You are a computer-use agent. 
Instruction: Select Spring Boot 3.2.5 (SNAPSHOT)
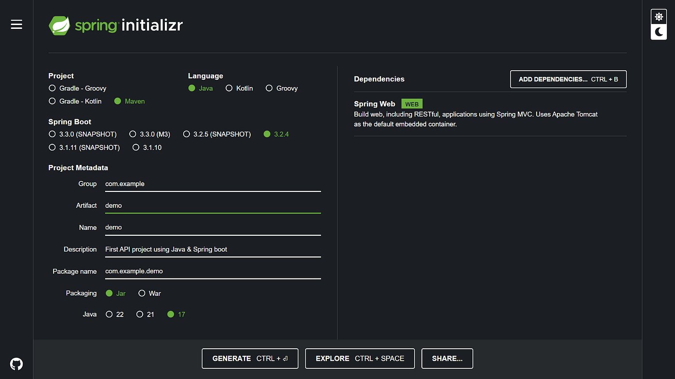[x=217, y=134]
